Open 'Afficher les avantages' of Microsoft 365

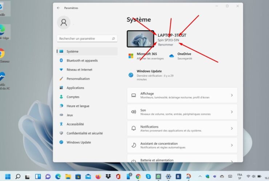pos(150,58)
